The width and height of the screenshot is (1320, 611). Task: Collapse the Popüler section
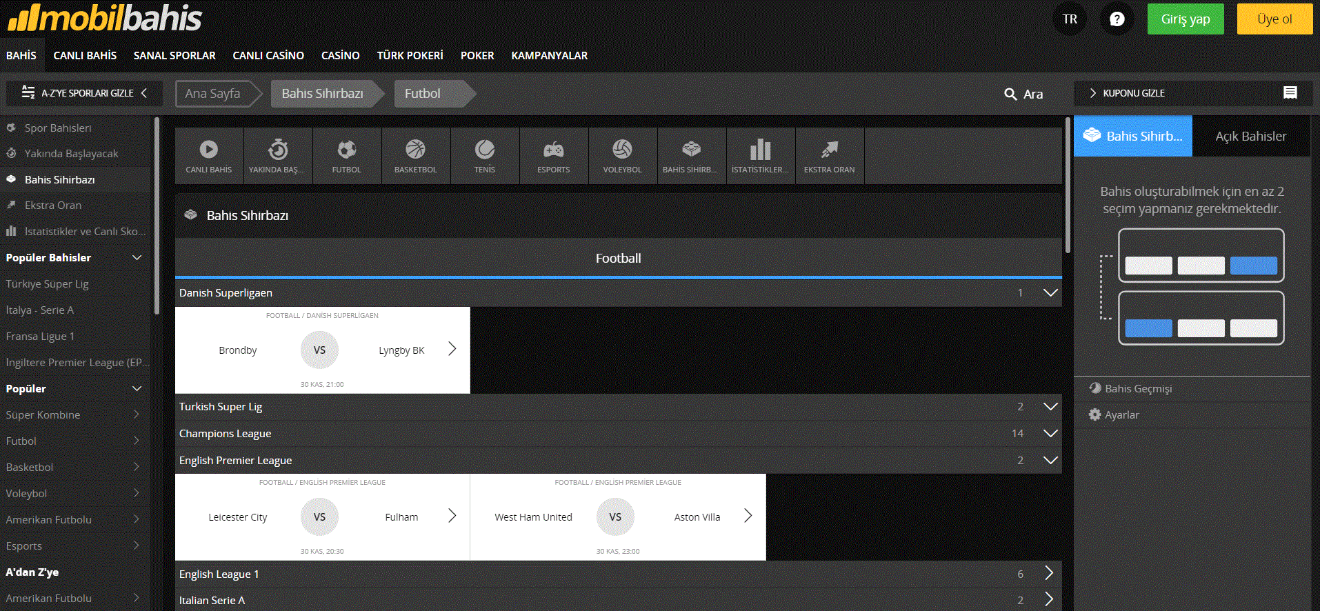[137, 388]
